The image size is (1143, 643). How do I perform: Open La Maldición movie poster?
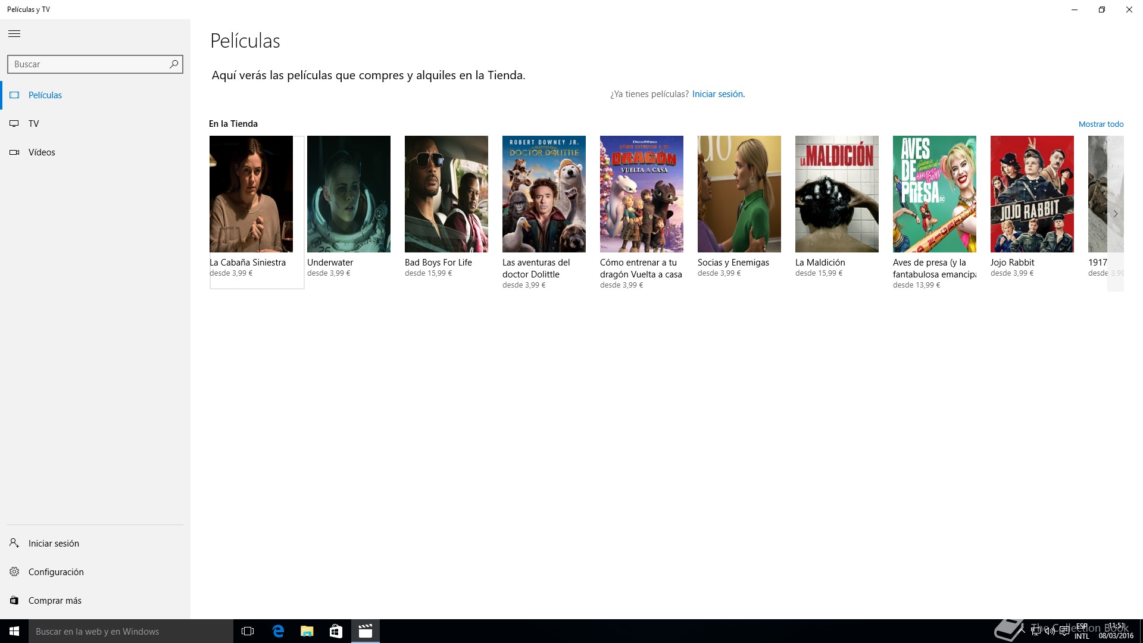pyautogui.click(x=837, y=194)
